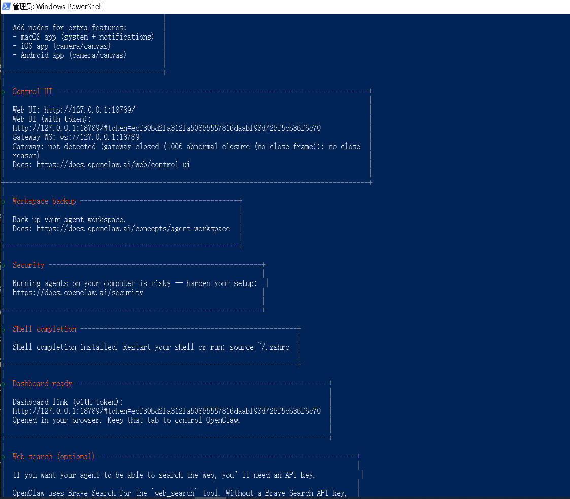Click the "source ~/.zshrc" command text
This screenshot has height=499, width=570.
tap(259, 347)
